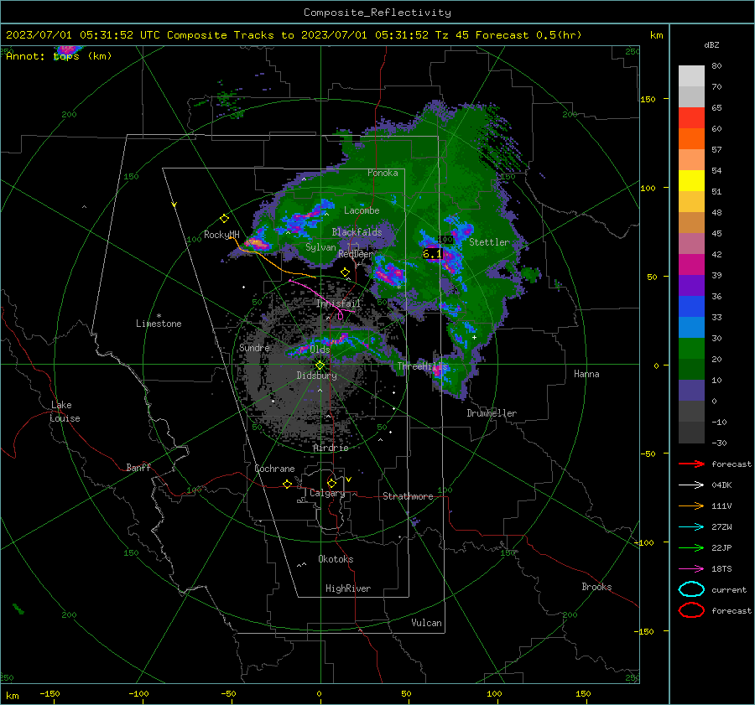Click the white 04DK arrow legend icon
Screen dimensions: 755x705
[x=691, y=485]
